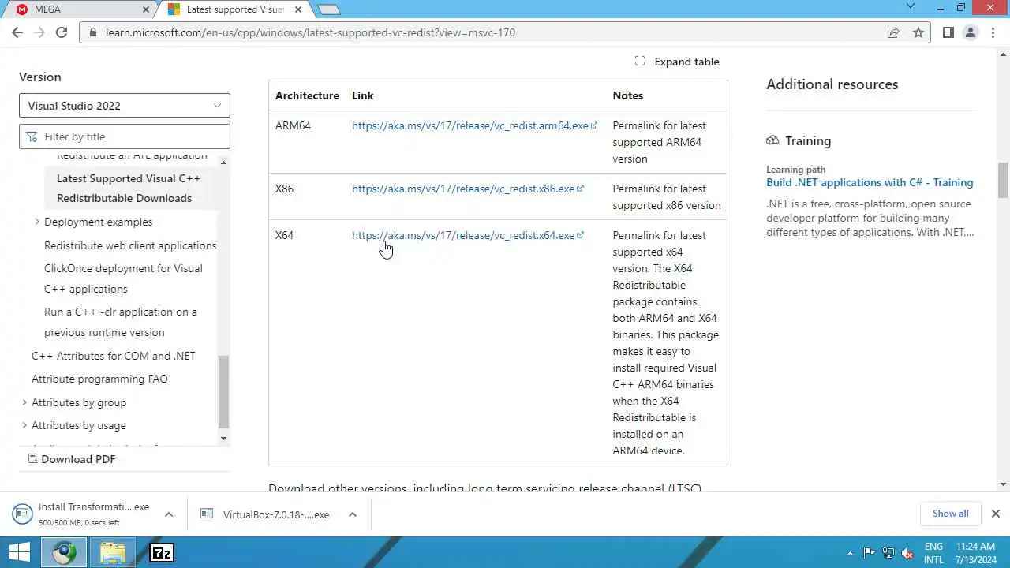The width and height of the screenshot is (1010, 568).
Task: Open options arrow for VirtualBox download
Action: point(353,514)
